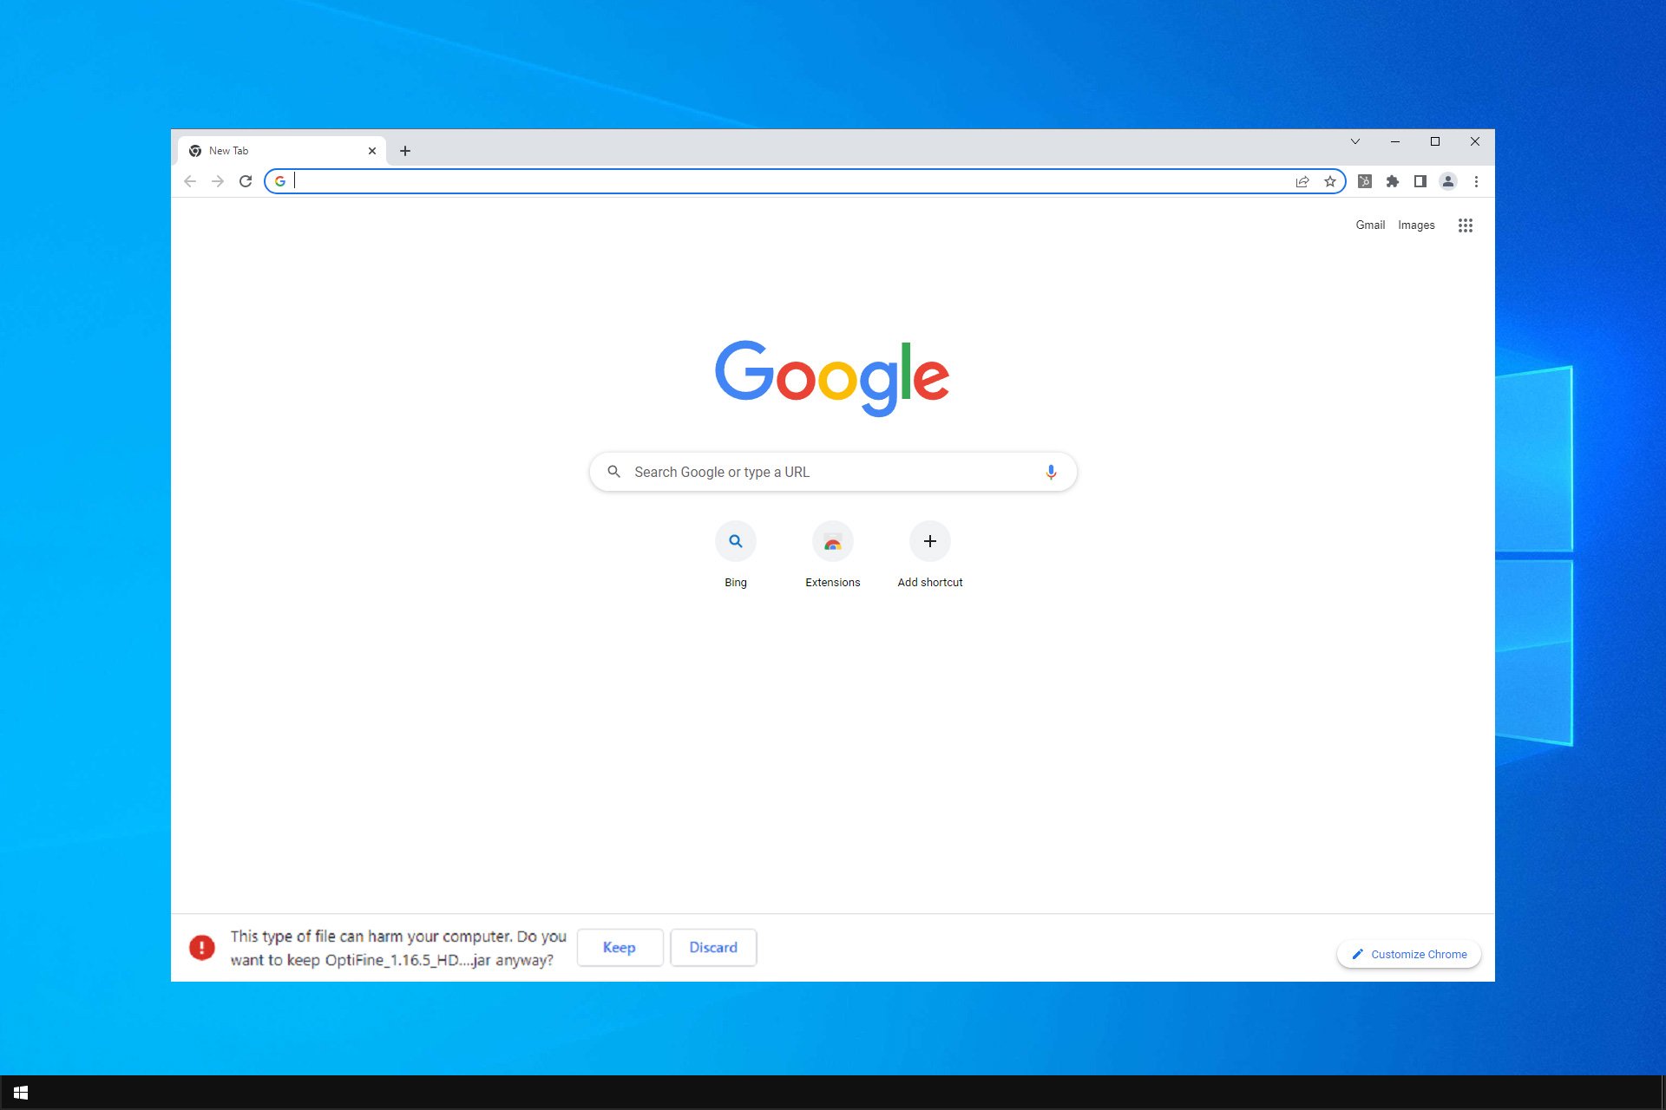1666x1110 pixels.
Task: Open the Extensions puzzle piece menu
Action: (1393, 181)
